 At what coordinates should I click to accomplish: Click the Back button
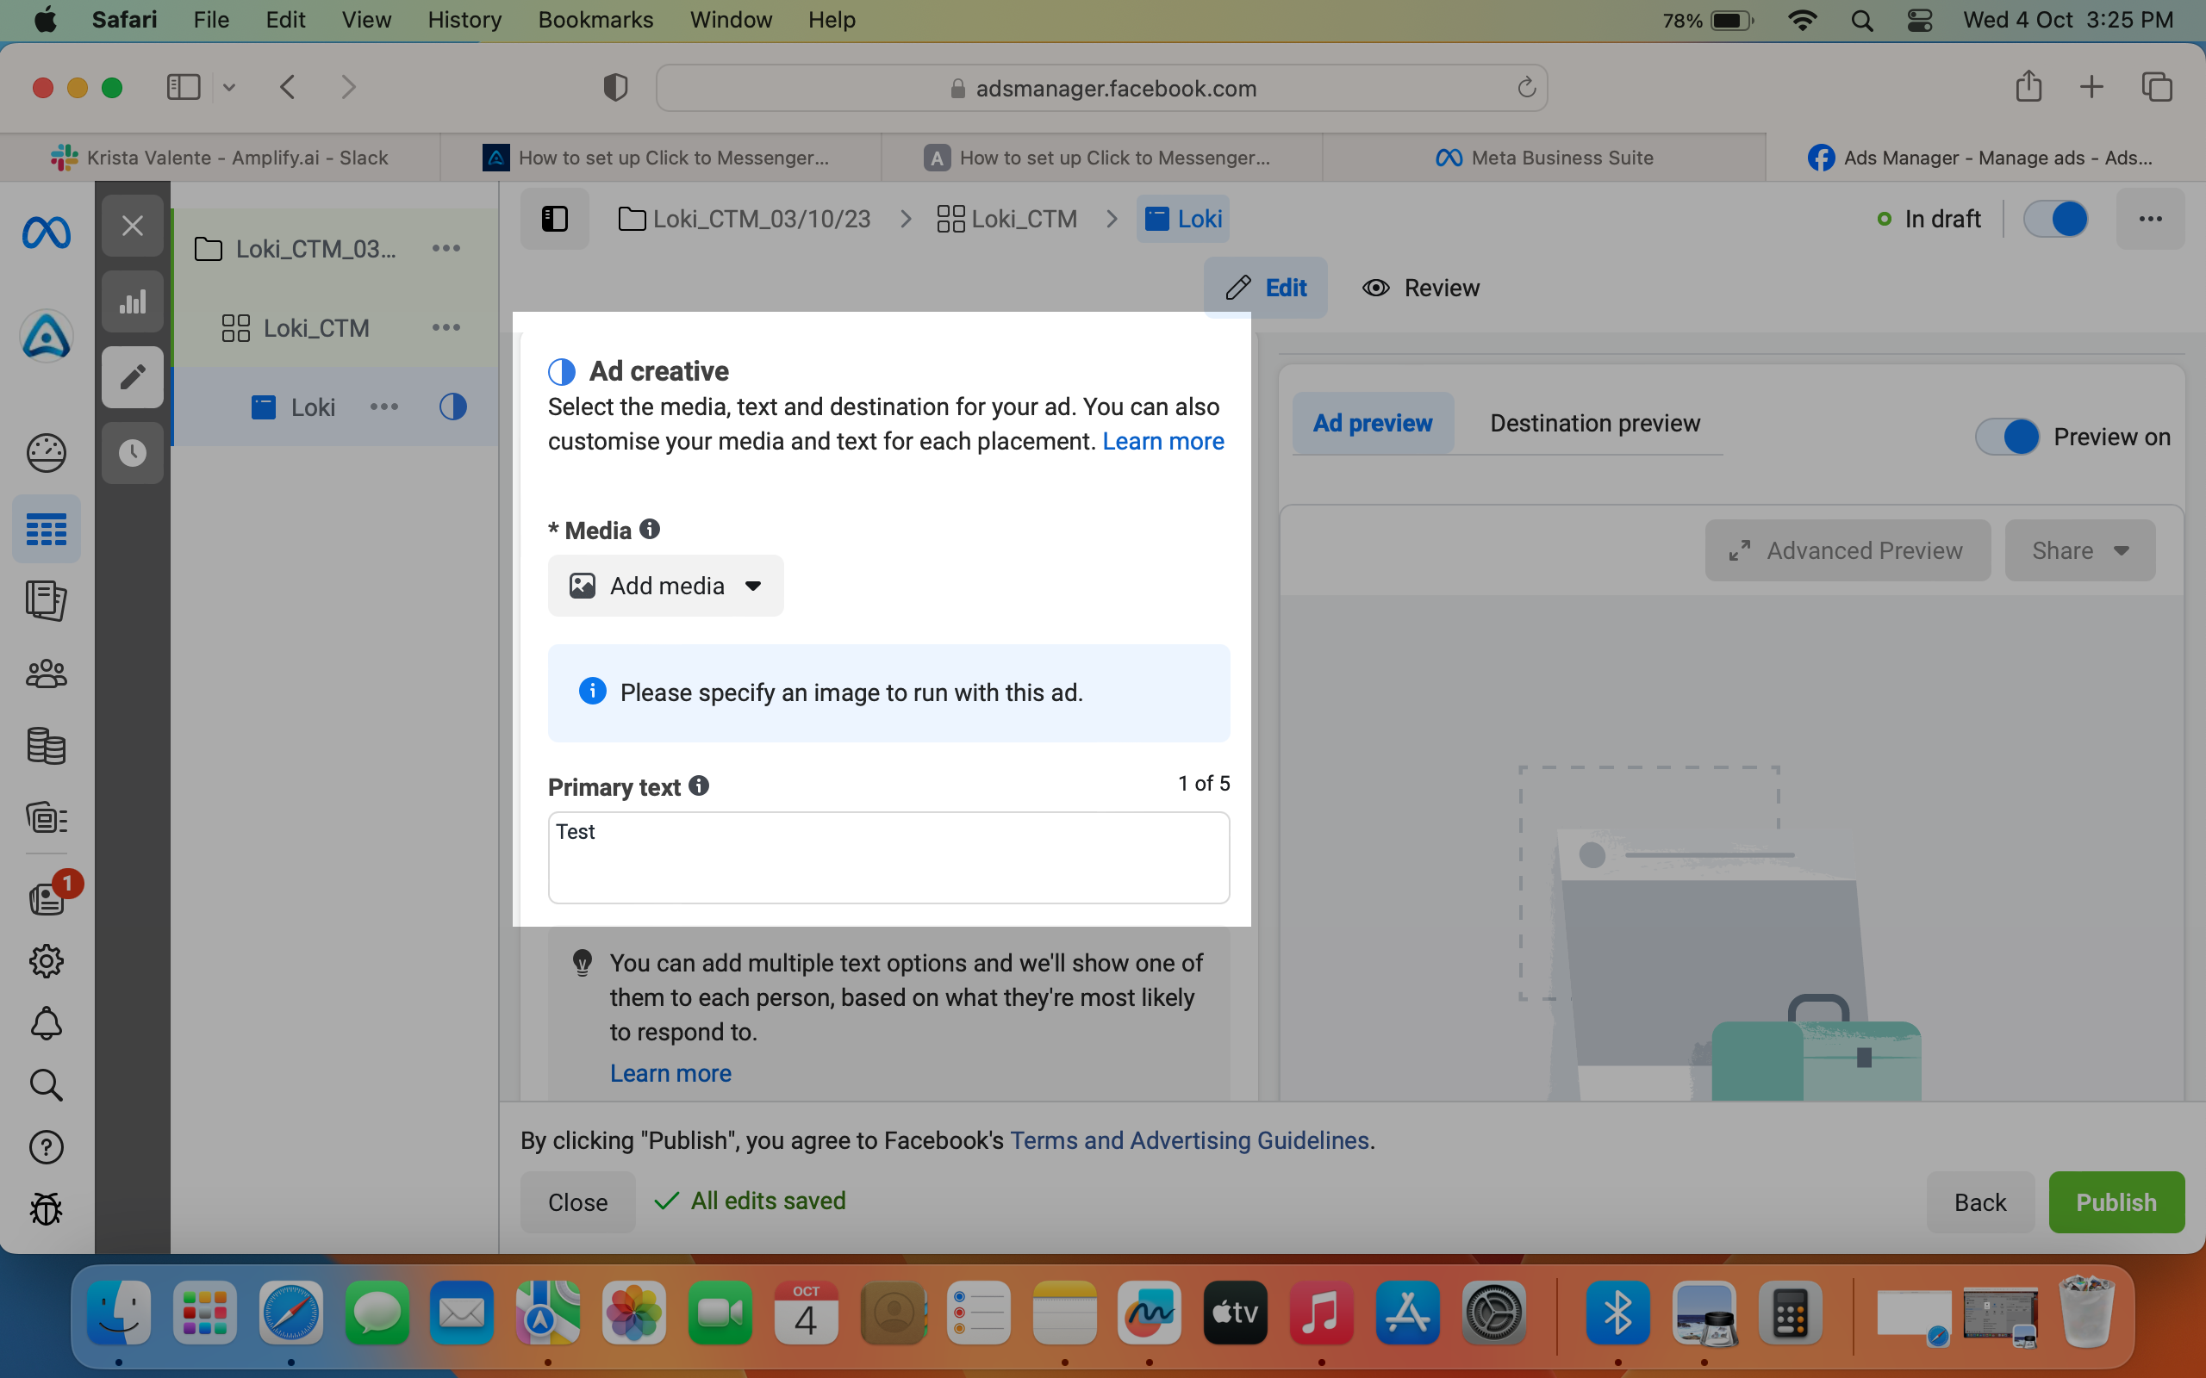1980,1202
